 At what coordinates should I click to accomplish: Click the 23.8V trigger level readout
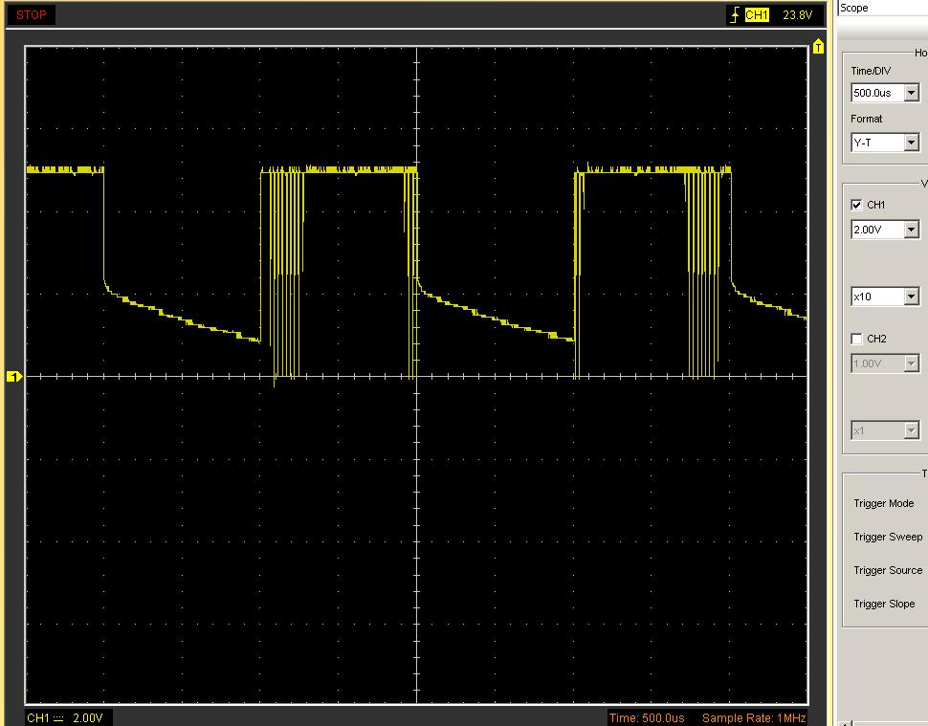(797, 15)
